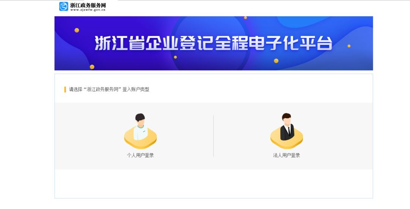Click the gold dot above the 浙 character
This screenshot has height=209, width=410.
tap(77, 30)
